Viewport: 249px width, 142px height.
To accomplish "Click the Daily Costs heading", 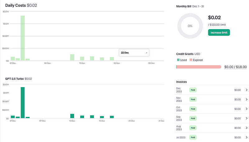I will [x=15, y=5].
